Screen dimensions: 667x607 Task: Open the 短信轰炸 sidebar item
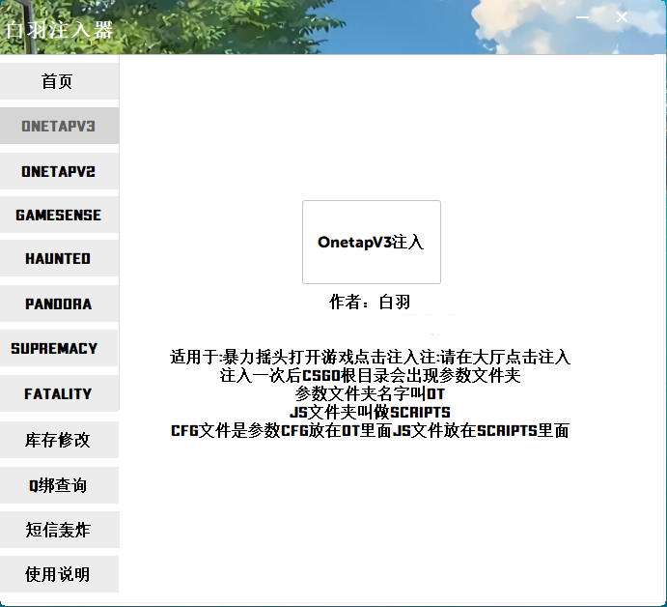pyautogui.click(x=59, y=530)
